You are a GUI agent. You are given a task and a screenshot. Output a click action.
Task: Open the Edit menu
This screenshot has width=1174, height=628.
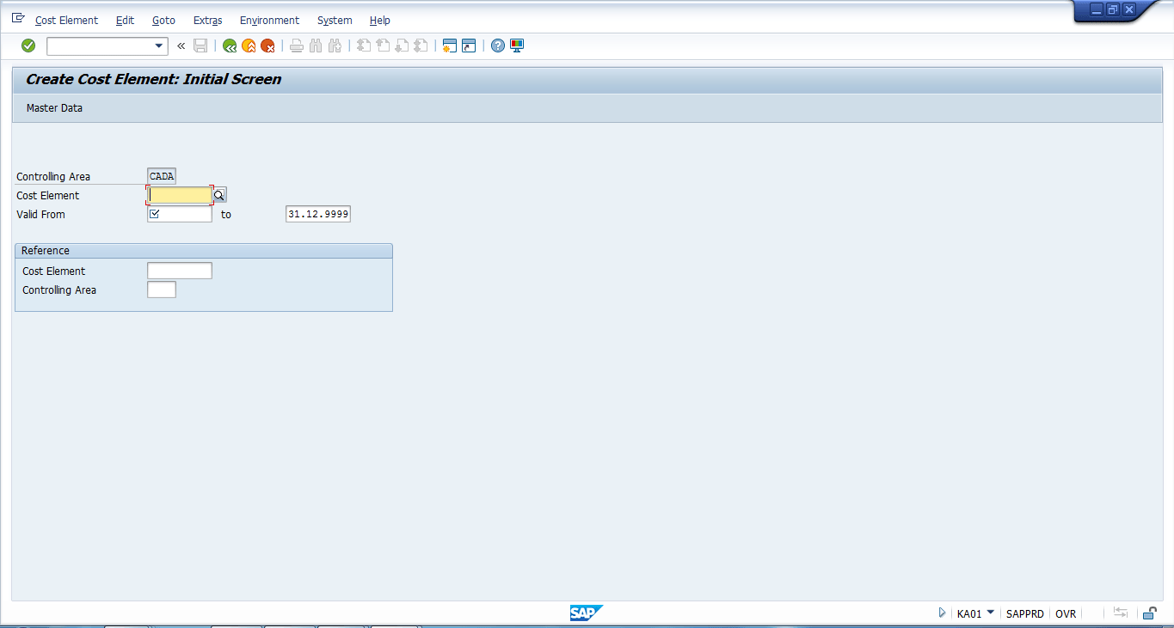(x=125, y=20)
